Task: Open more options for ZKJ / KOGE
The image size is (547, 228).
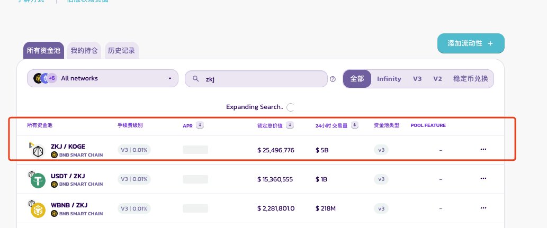Action: (483, 149)
